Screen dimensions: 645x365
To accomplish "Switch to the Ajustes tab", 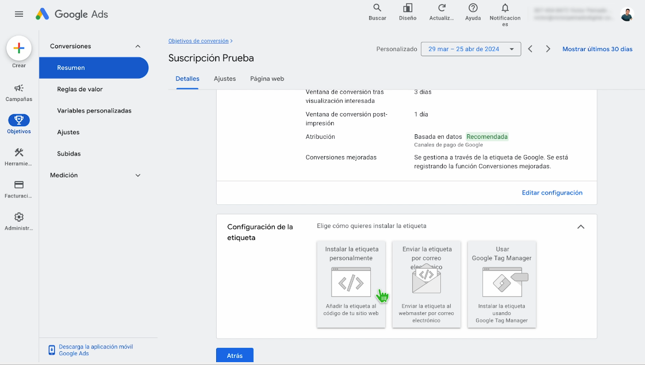I will pyautogui.click(x=225, y=79).
